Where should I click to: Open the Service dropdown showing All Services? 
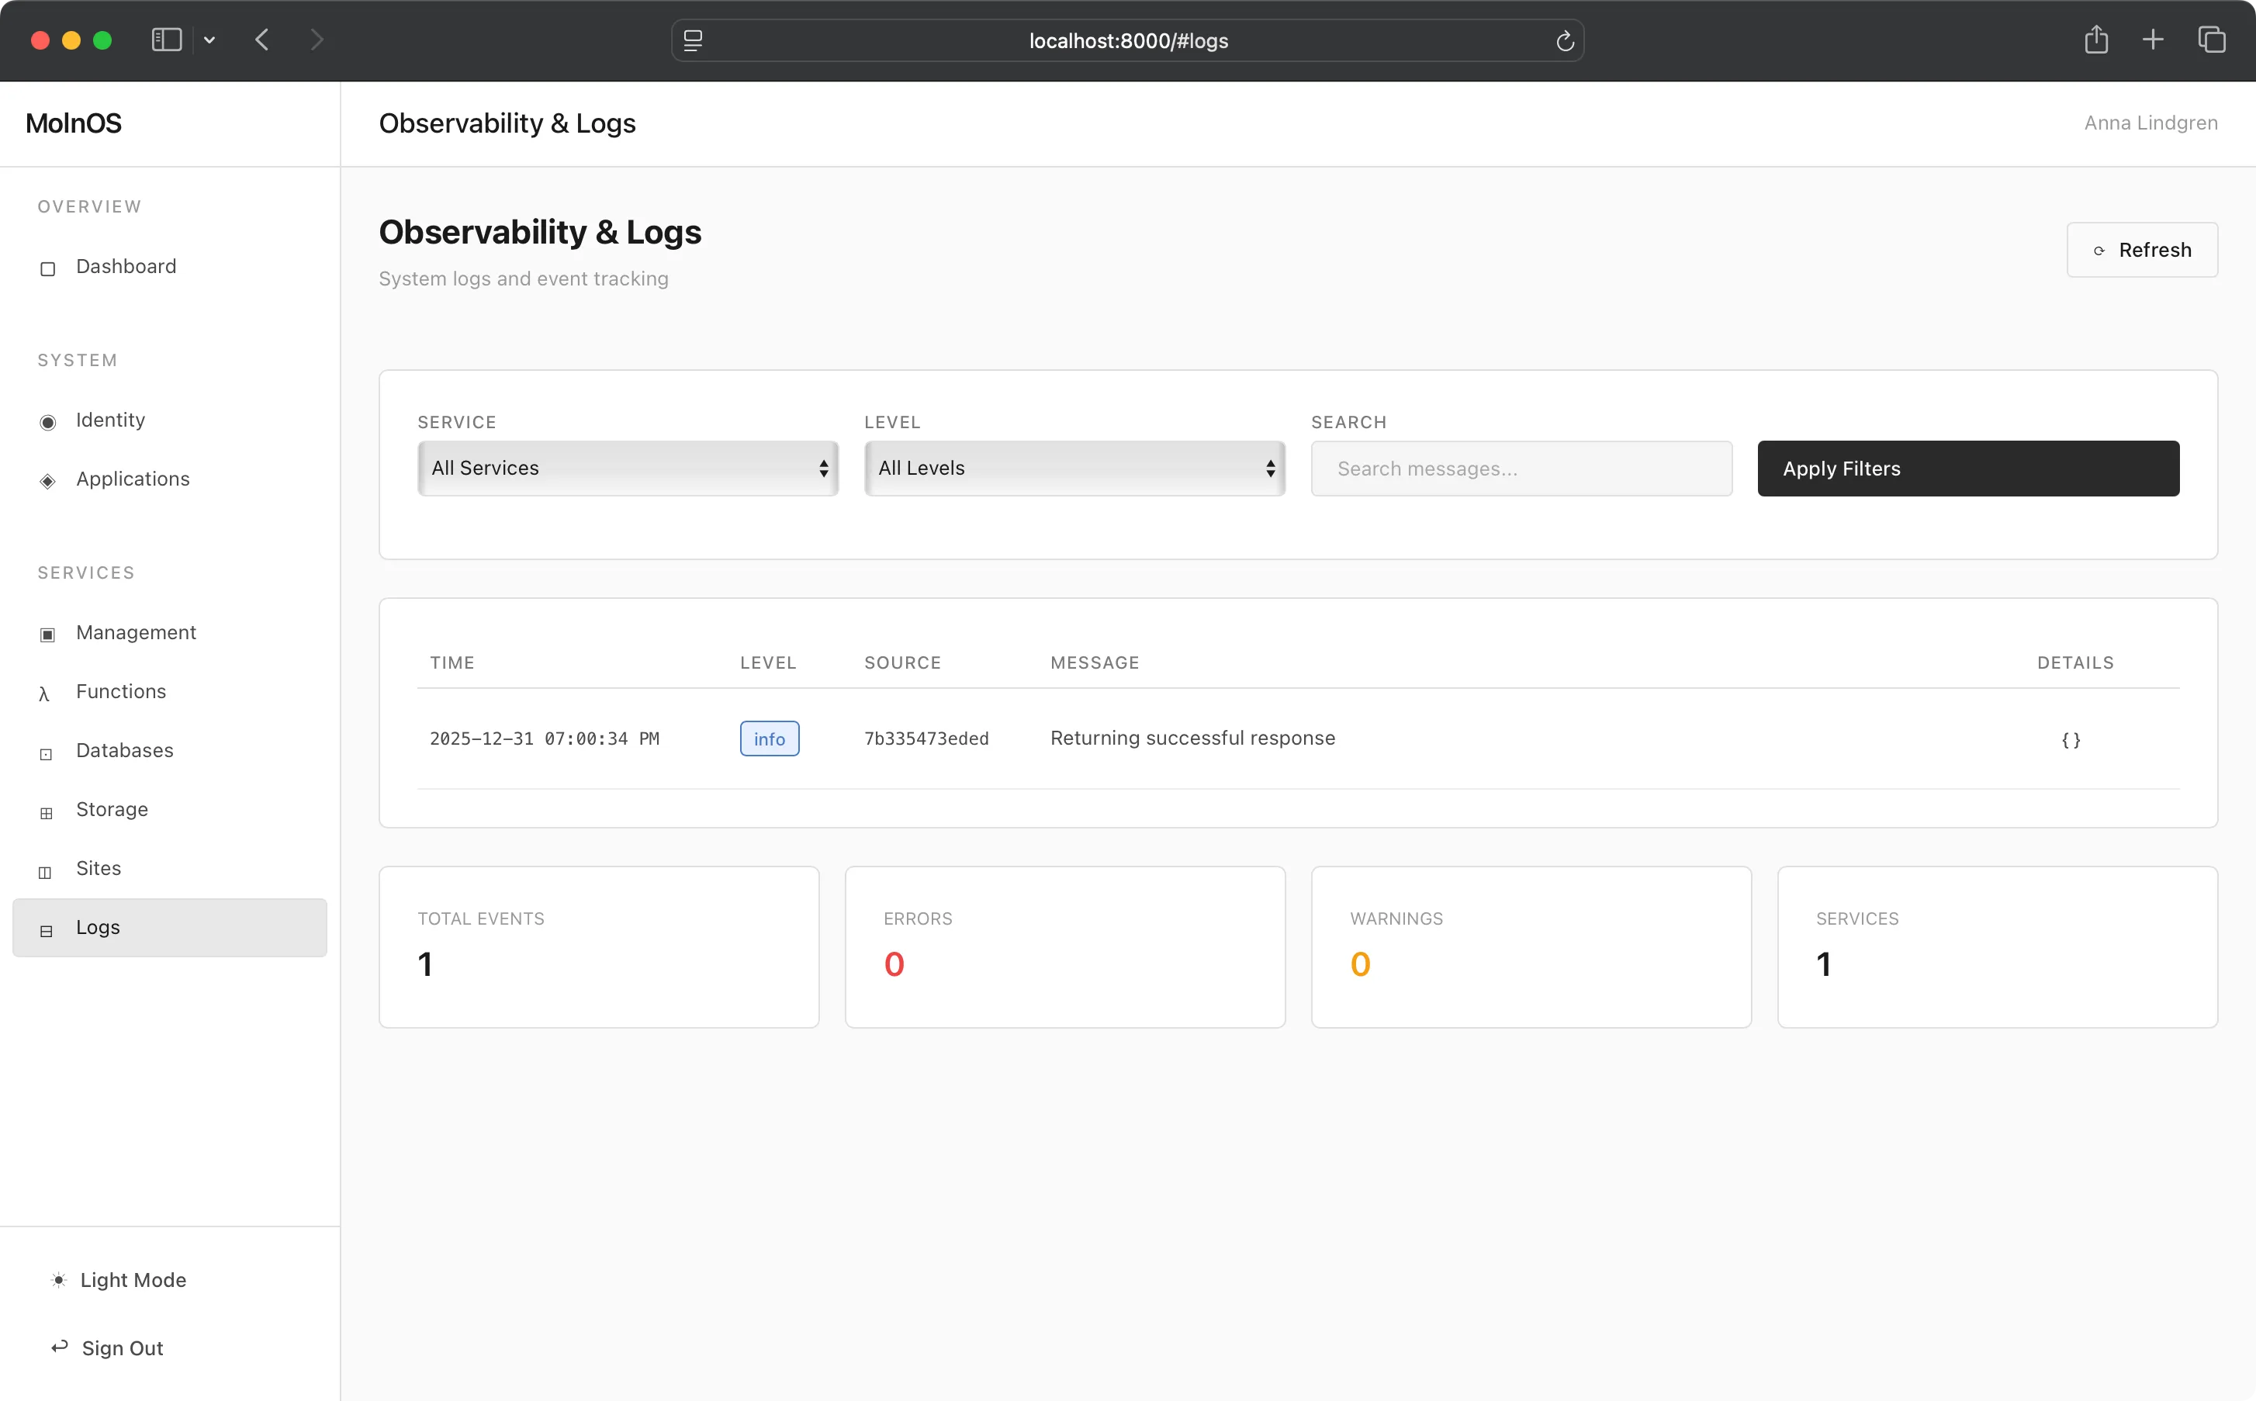pyautogui.click(x=628, y=468)
